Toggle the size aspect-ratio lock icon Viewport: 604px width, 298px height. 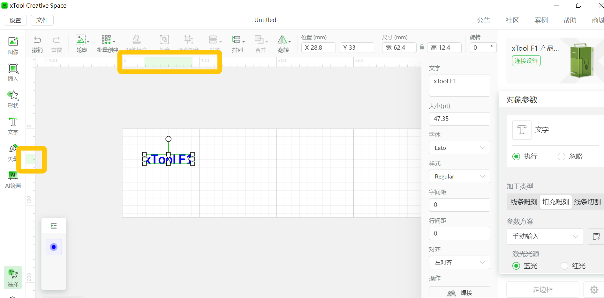click(x=422, y=47)
